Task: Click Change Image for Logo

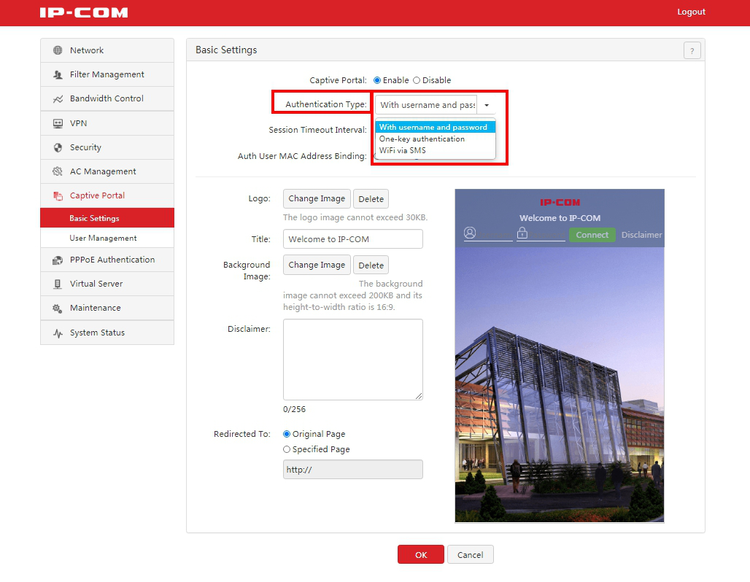Action: (x=317, y=199)
